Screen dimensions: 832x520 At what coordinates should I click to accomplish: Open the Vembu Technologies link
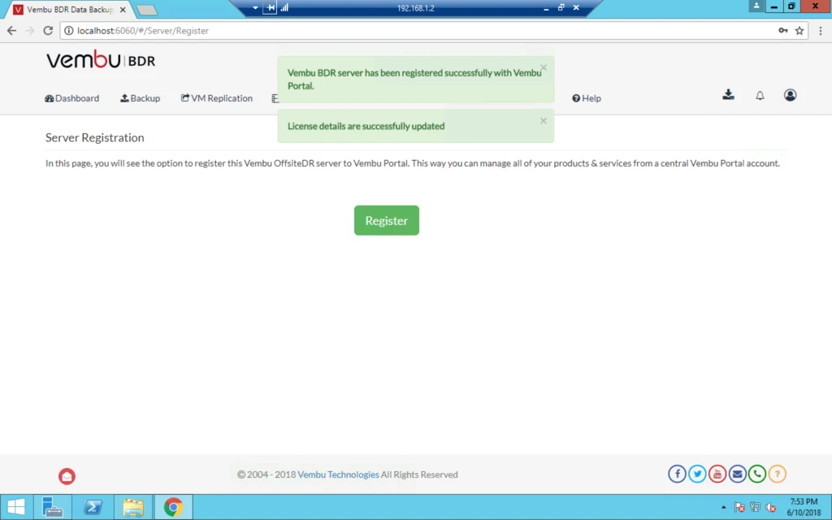coord(338,474)
